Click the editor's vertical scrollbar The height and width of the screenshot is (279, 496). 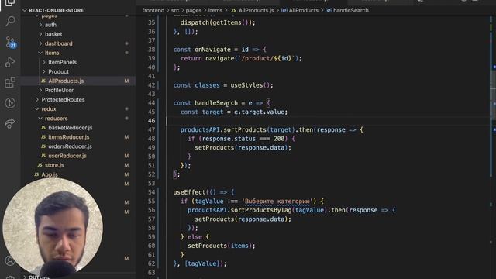point(493,95)
